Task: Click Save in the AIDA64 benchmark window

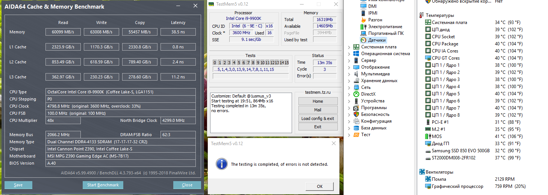Action: pyautogui.click(x=18, y=185)
